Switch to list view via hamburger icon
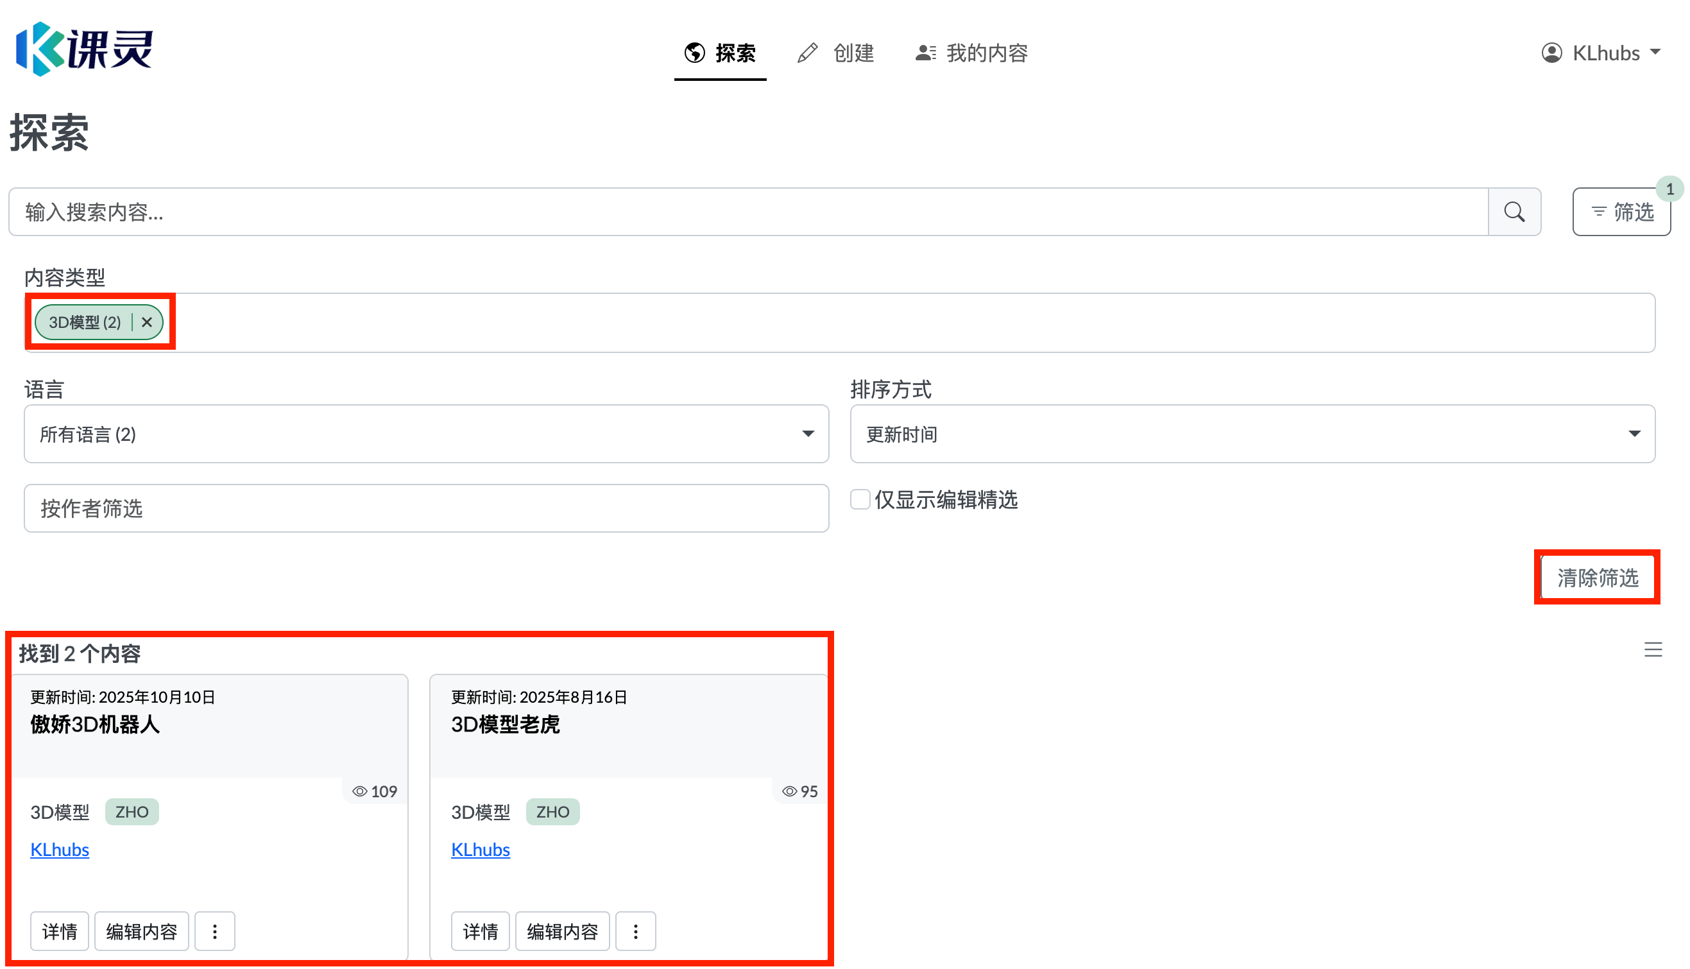 coord(1653,649)
